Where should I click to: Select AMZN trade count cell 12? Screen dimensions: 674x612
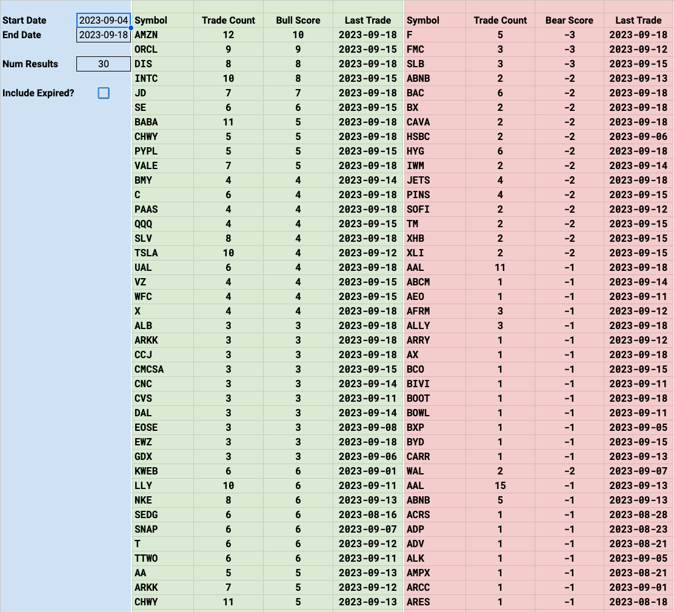click(229, 35)
